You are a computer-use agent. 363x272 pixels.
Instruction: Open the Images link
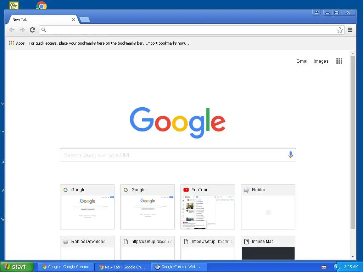click(x=321, y=61)
